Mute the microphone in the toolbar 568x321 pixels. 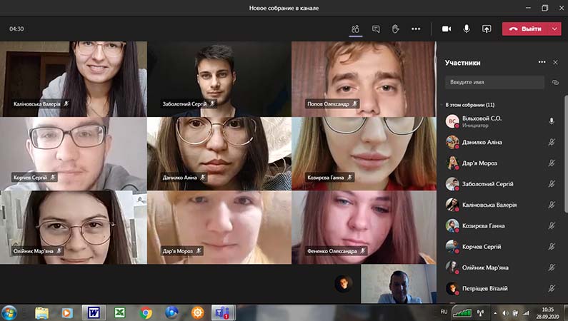click(467, 29)
